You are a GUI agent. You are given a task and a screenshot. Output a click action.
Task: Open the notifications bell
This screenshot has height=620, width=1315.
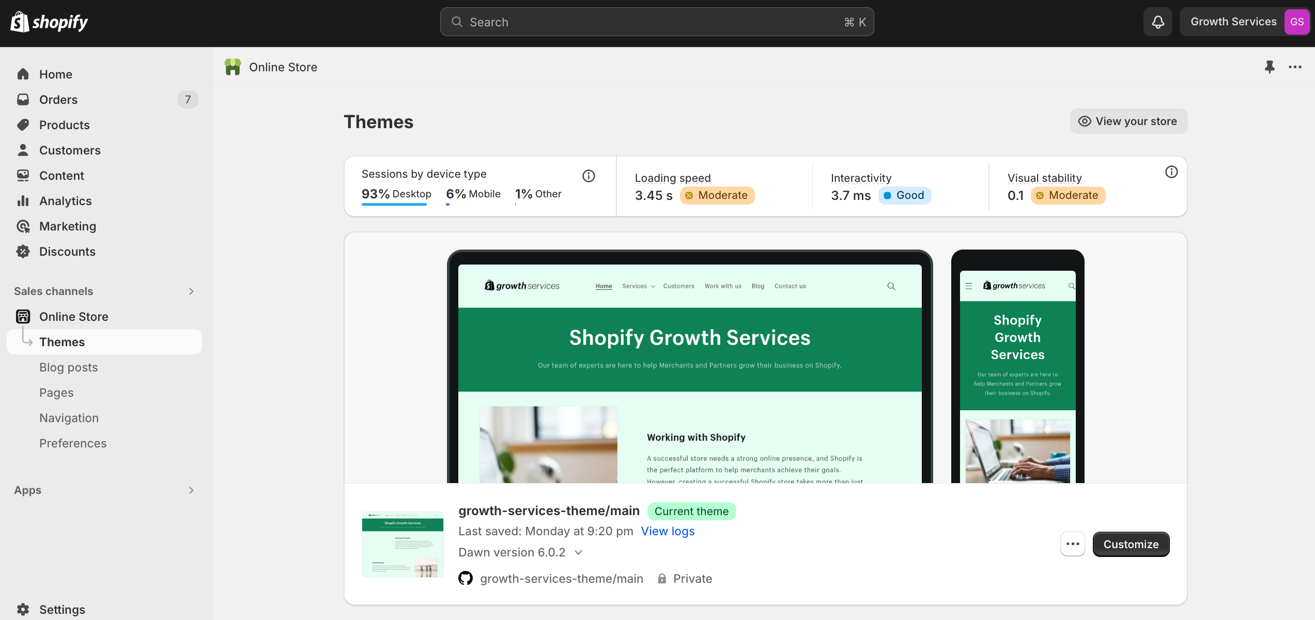(x=1158, y=22)
